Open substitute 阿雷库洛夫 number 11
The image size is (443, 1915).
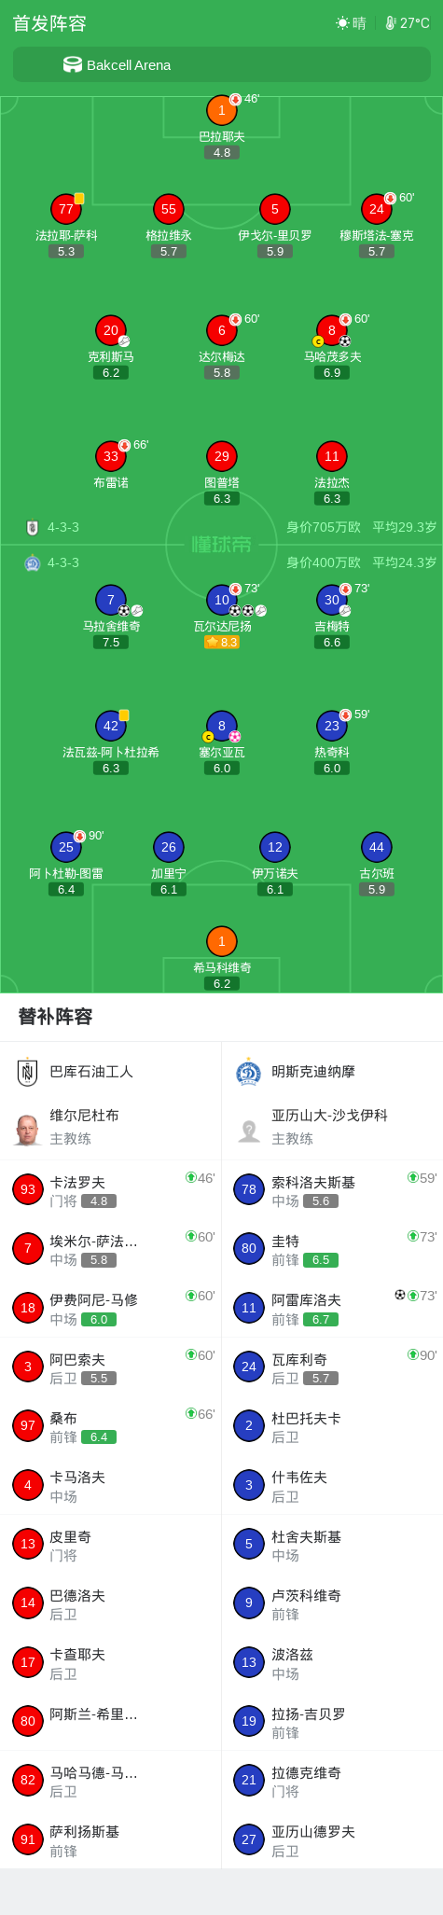(249, 1308)
